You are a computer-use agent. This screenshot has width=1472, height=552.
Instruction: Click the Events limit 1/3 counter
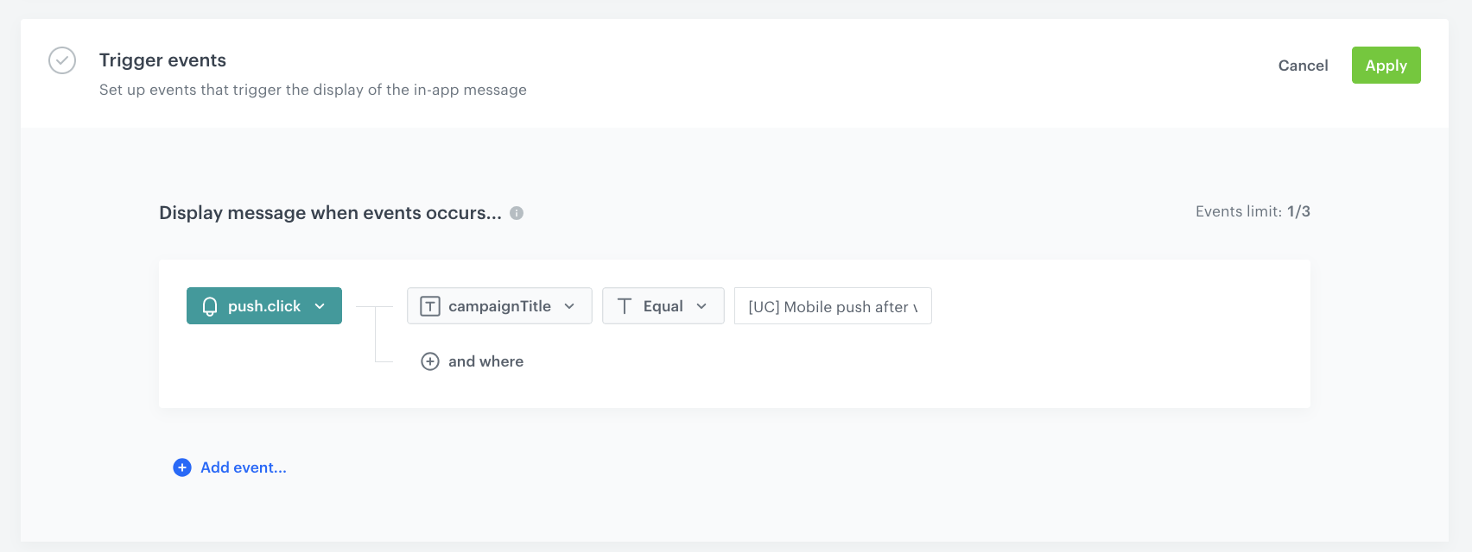pyautogui.click(x=1252, y=211)
